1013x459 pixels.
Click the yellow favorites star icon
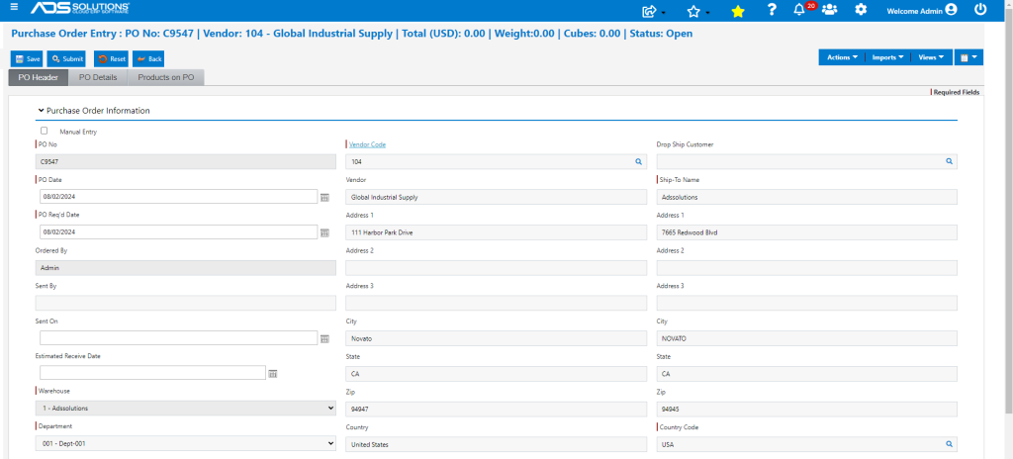(738, 11)
